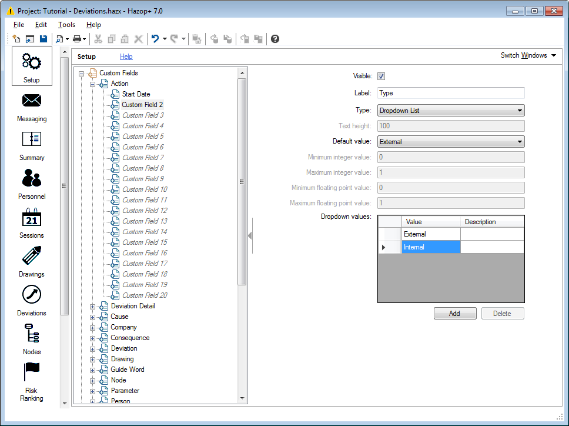Click the Add button below dropdown values
The width and height of the screenshot is (569, 426).
click(x=454, y=314)
